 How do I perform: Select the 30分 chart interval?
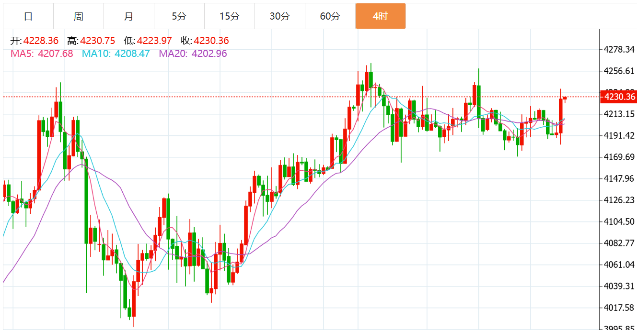click(280, 16)
